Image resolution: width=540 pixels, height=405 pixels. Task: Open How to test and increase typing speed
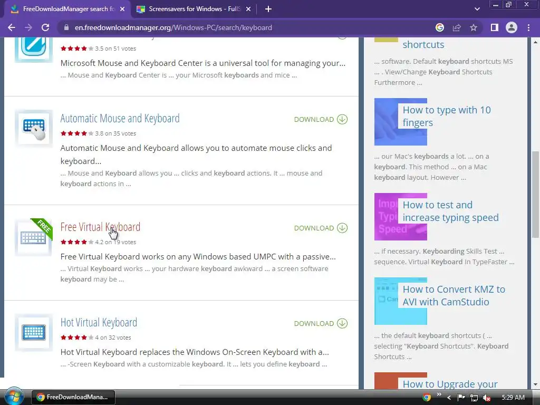[x=450, y=211]
